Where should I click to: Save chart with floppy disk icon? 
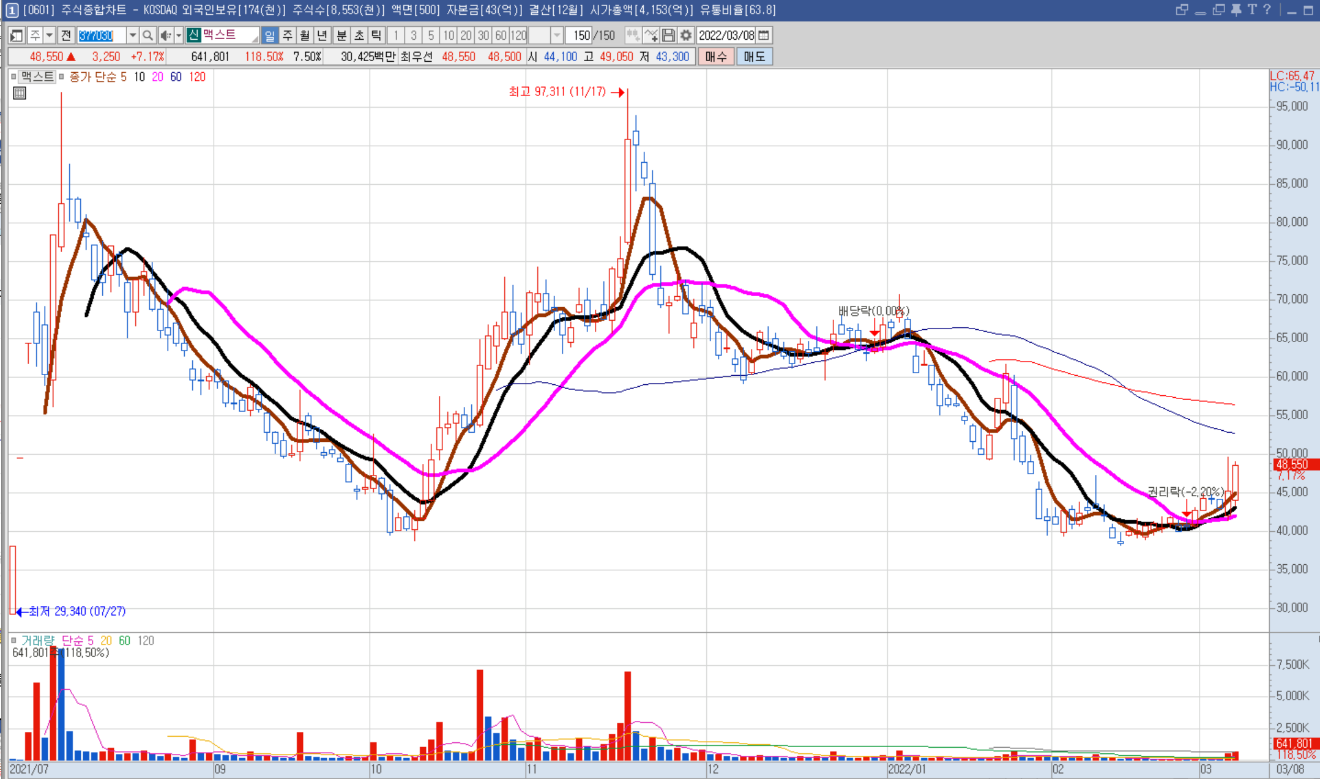(668, 35)
